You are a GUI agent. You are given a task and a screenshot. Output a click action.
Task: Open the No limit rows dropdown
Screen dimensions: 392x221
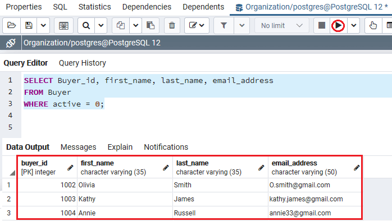click(x=282, y=25)
